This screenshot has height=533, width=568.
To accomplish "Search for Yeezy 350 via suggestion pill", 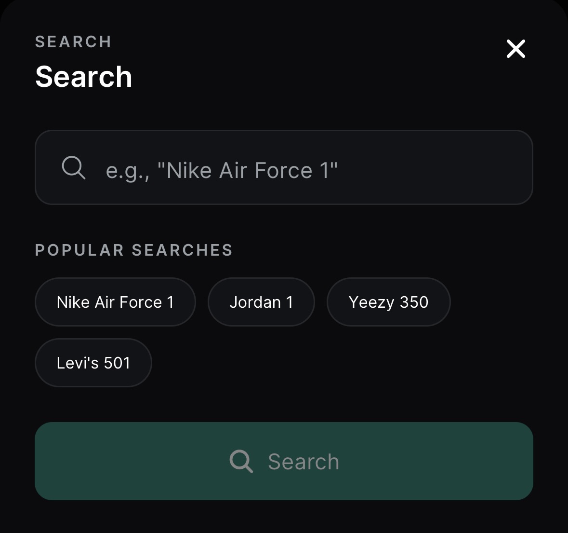I will [x=388, y=302].
